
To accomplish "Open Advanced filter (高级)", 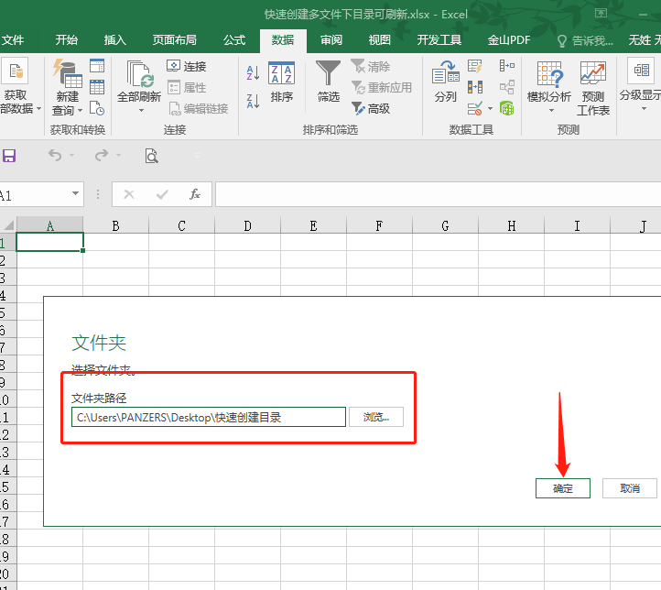I will (370, 109).
